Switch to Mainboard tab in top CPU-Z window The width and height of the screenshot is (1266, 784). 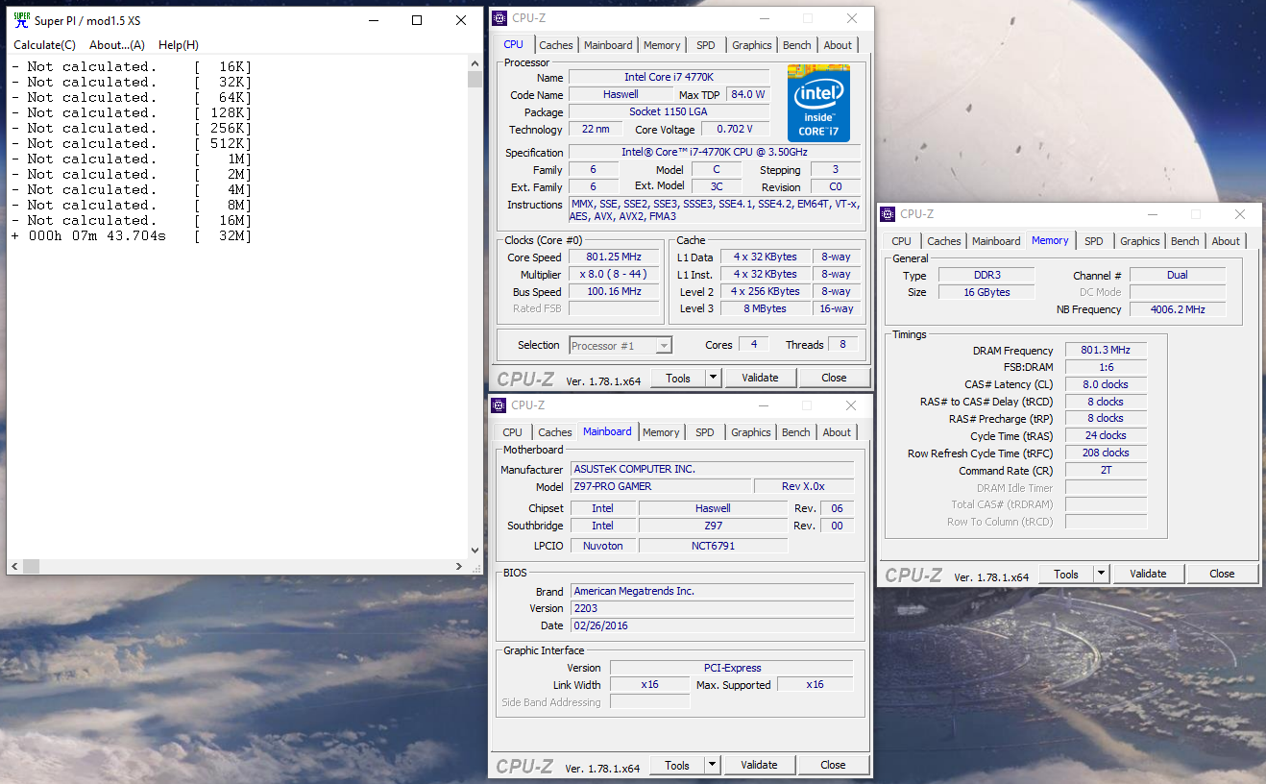point(608,45)
